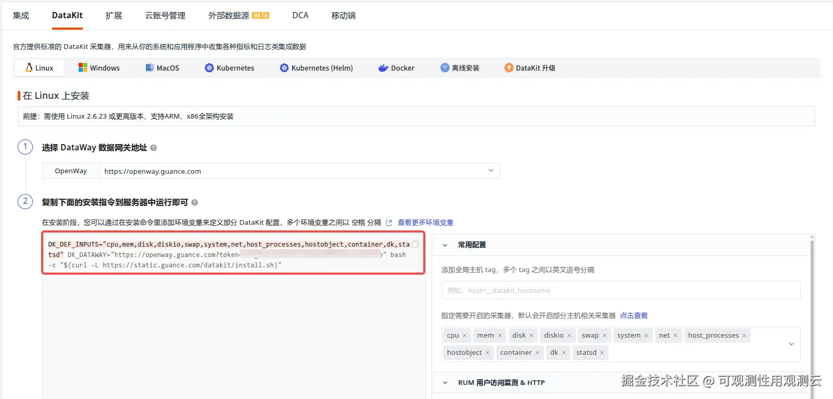
Task: Remove the hostobject collector tag
Action: pyautogui.click(x=487, y=353)
